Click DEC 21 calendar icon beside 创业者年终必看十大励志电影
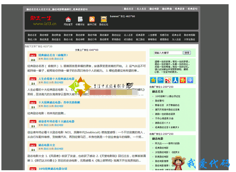 click(33, 124)
